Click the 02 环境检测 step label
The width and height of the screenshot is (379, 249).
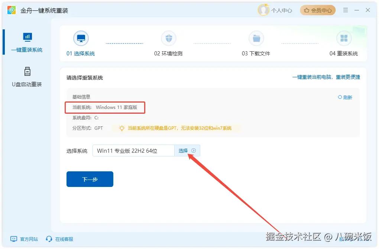tap(168, 54)
